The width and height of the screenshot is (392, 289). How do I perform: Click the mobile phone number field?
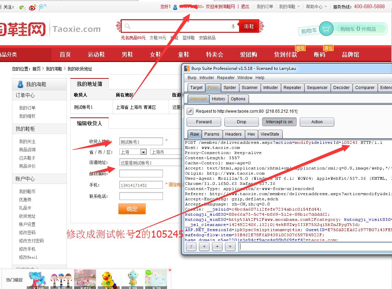coord(141,185)
